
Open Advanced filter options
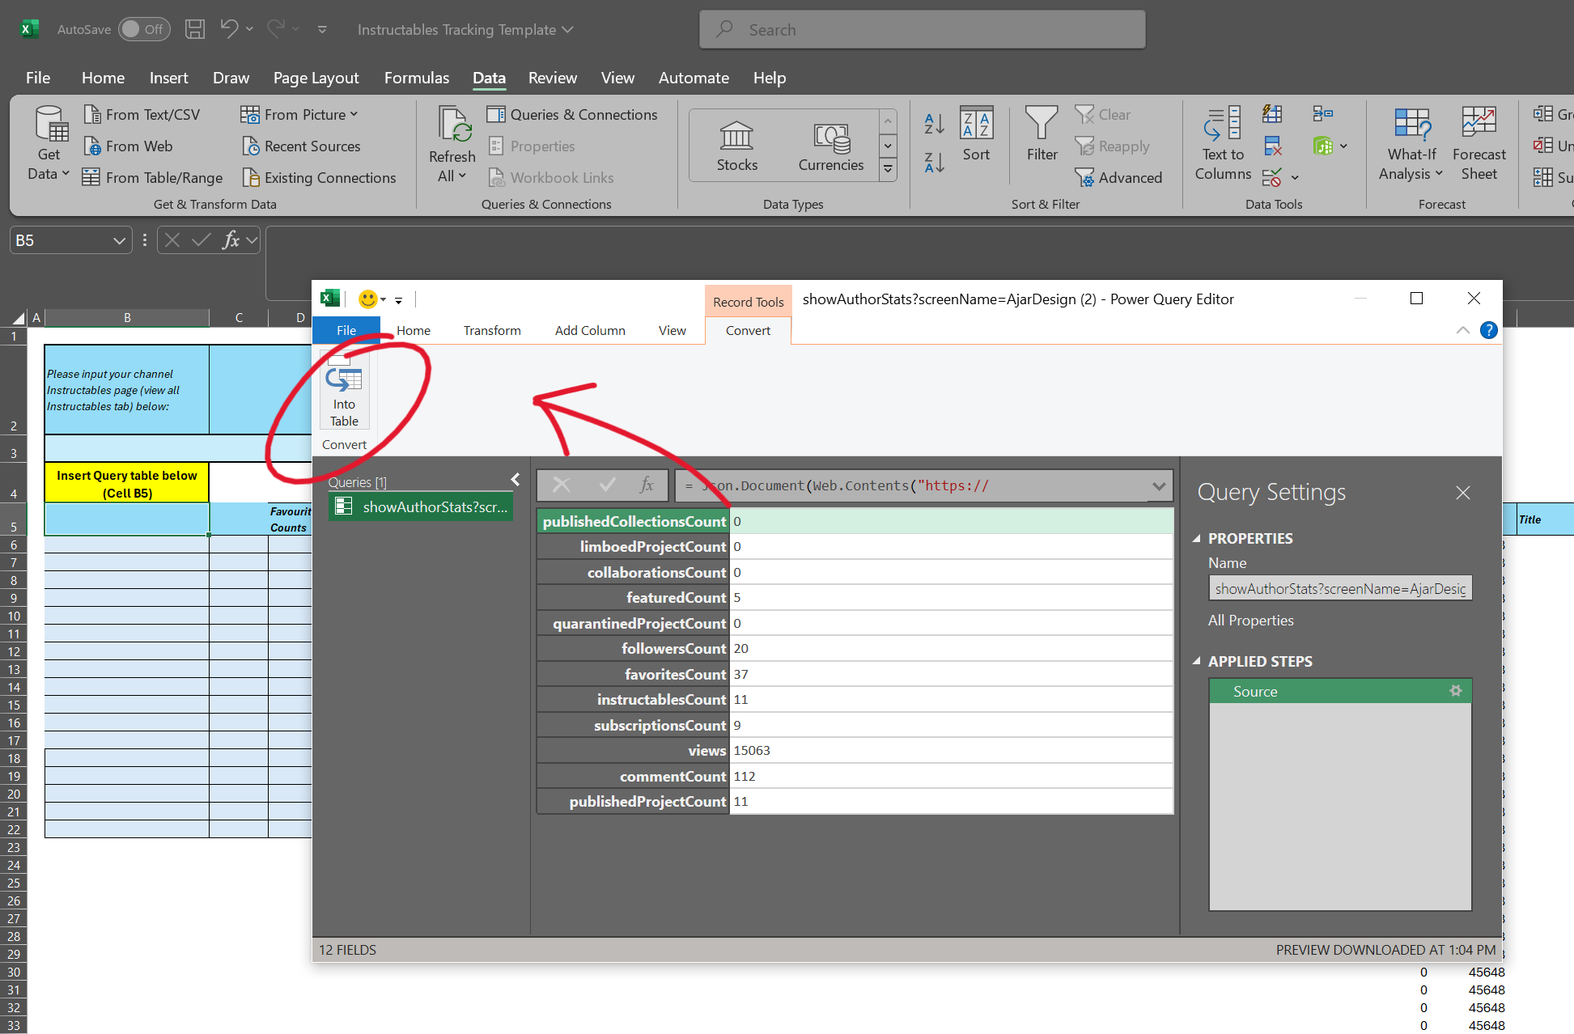1118,178
